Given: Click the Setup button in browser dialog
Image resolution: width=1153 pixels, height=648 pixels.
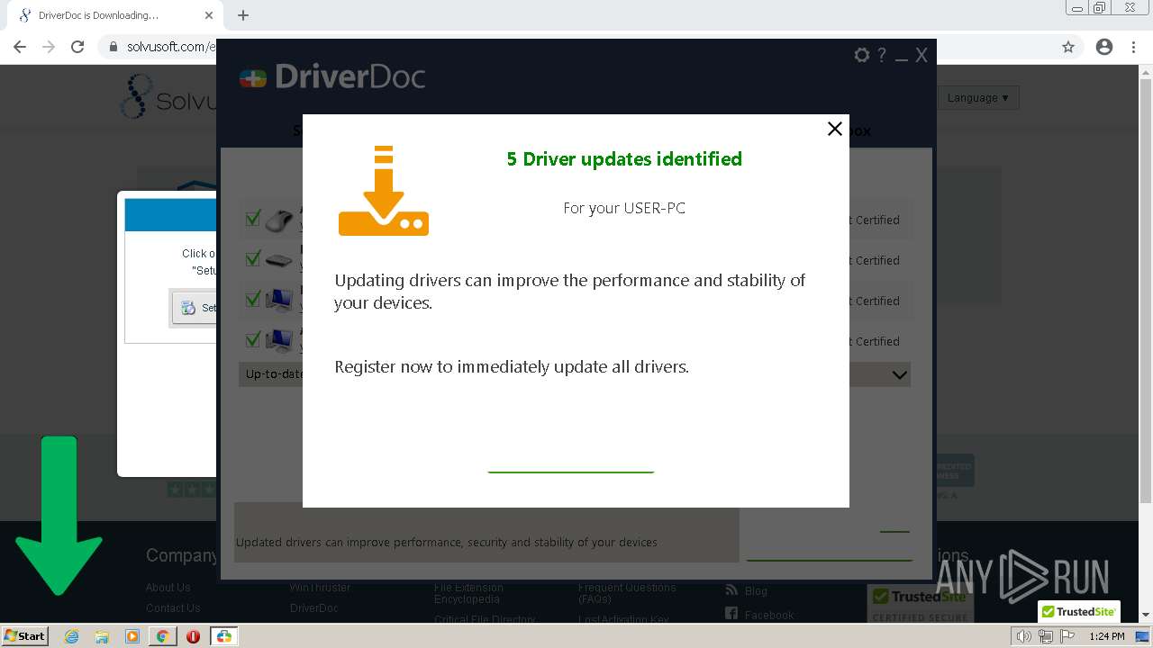Looking at the screenshot, I should 195,308.
